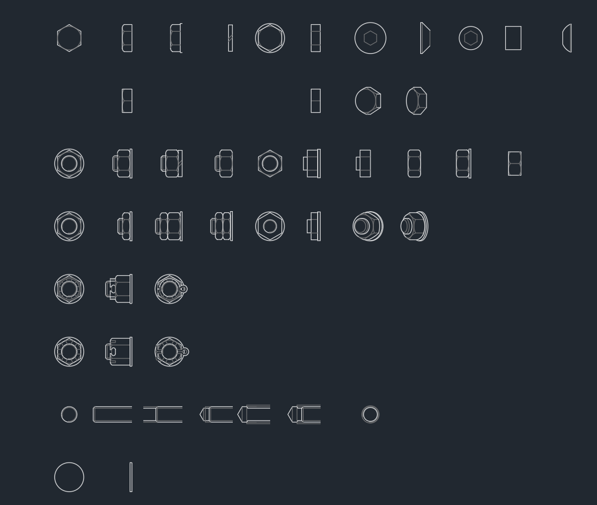This screenshot has width=597, height=505.
Task: Select the plain hexagon outline in top row
Action: [69, 38]
